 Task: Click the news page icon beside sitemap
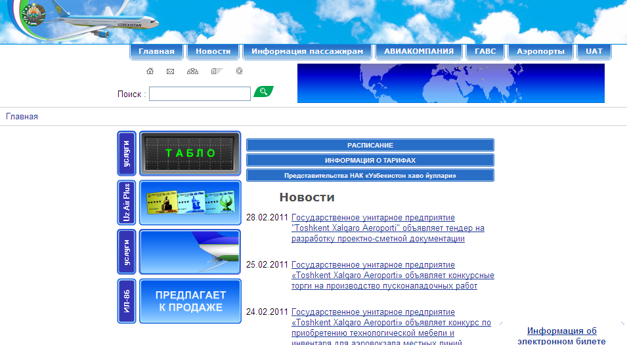[x=217, y=71]
